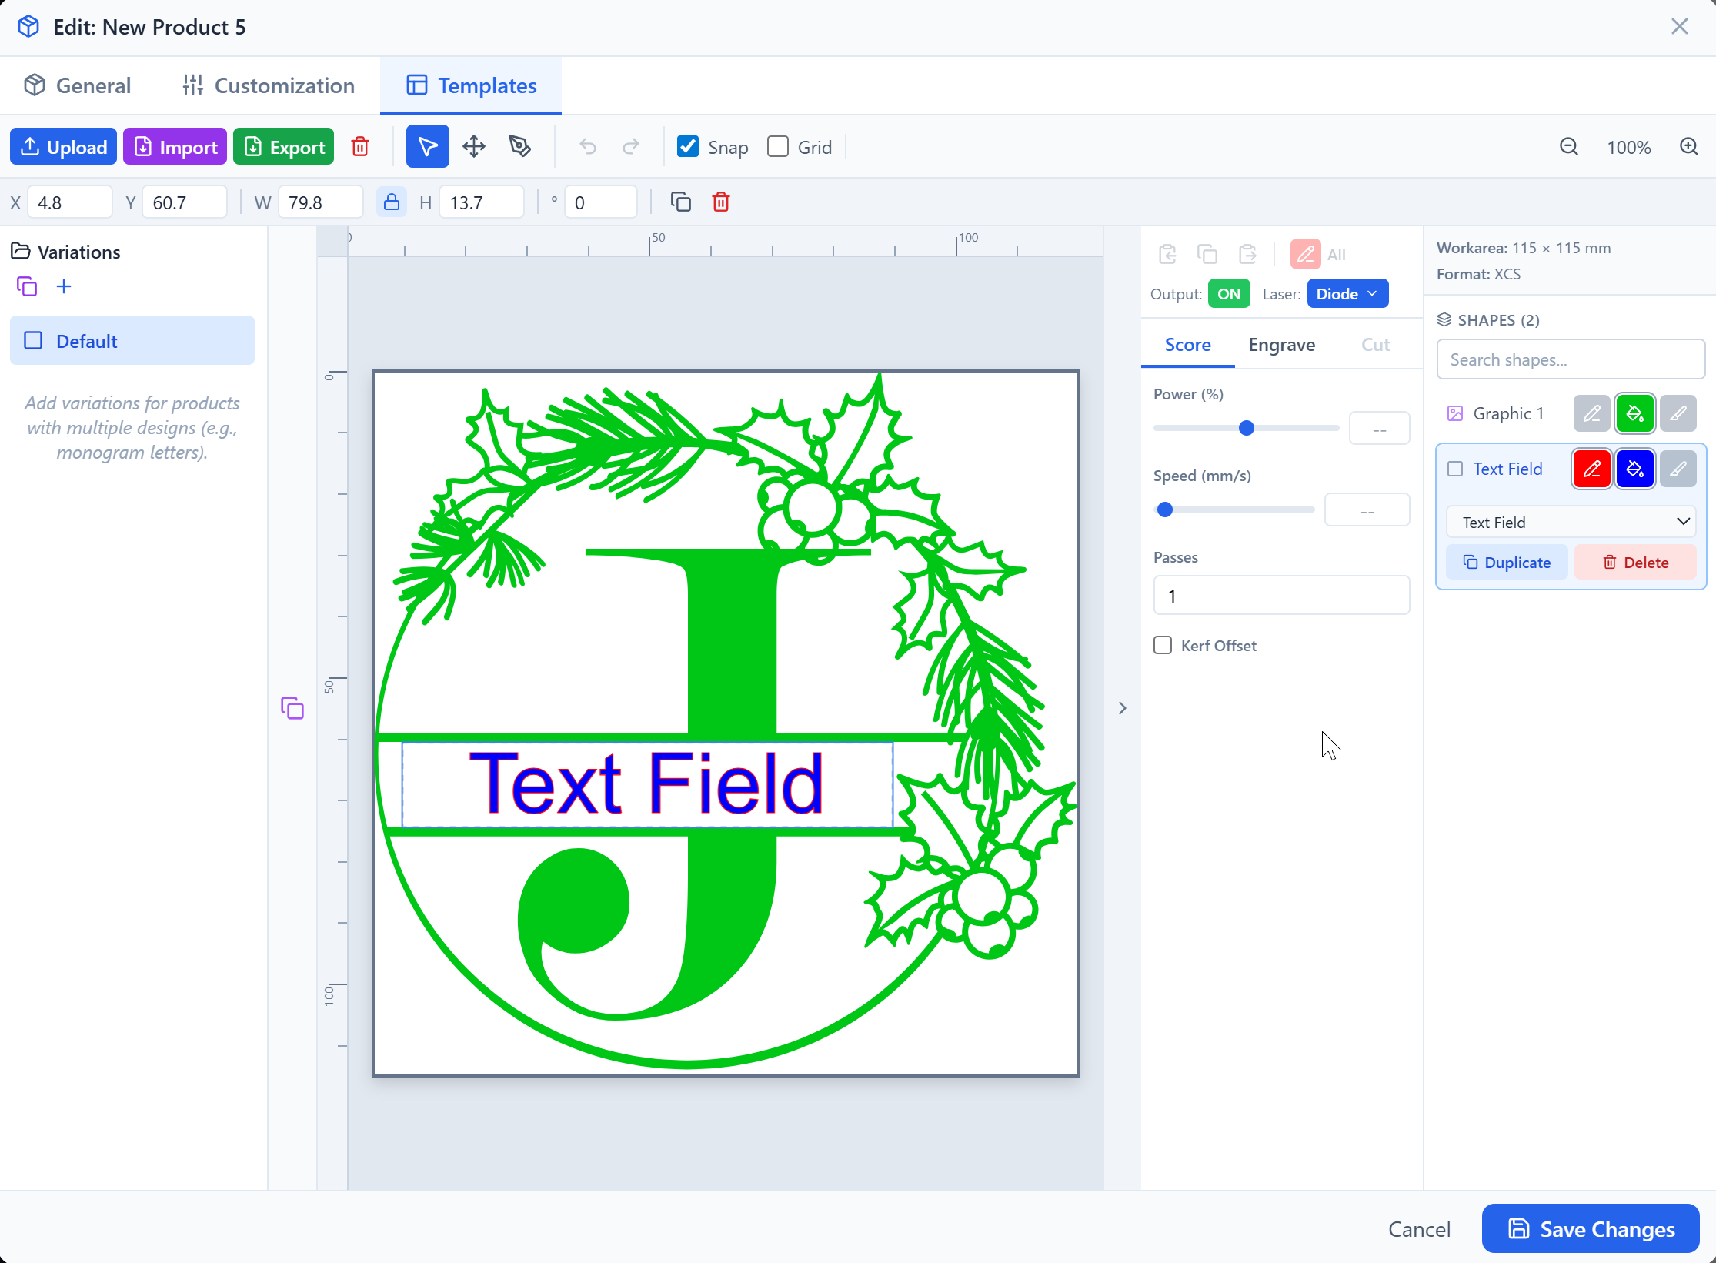Check the Text Field shape checkbox
The width and height of the screenshot is (1716, 1263).
click(x=1455, y=468)
